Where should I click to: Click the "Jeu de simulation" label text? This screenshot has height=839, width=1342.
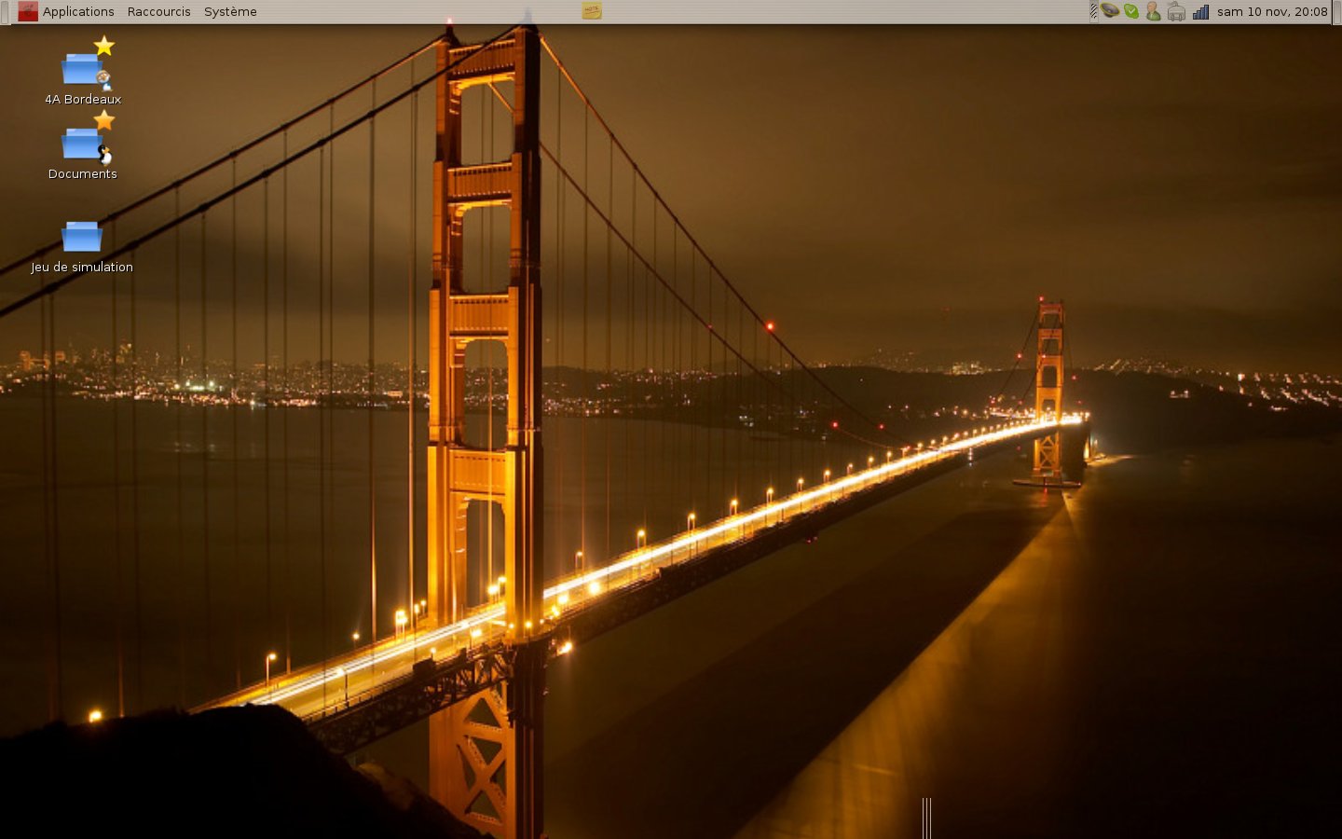click(x=82, y=268)
